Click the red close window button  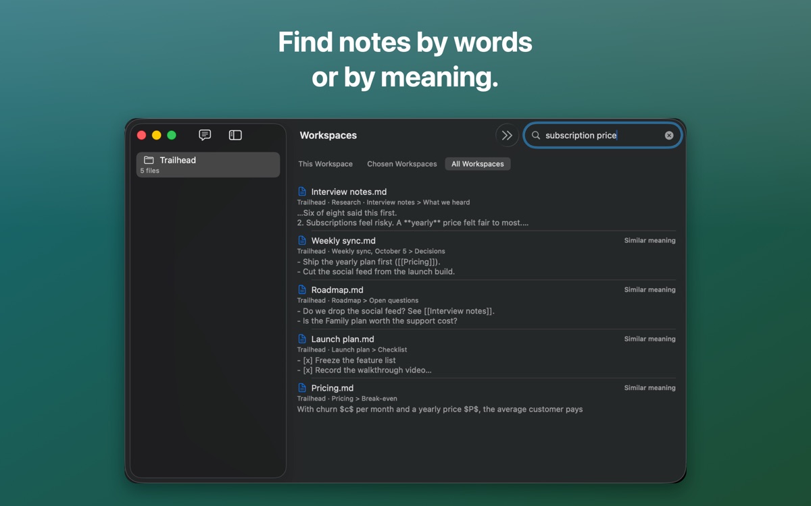pyautogui.click(x=142, y=135)
